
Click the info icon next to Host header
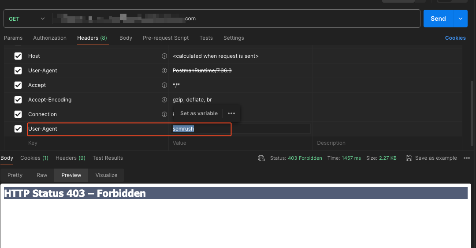[164, 56]
